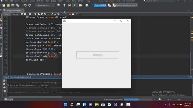Click Resume (pending events) button
This screenshot has height=108, width=193.
pyautogui.click(x=125, y=5)
